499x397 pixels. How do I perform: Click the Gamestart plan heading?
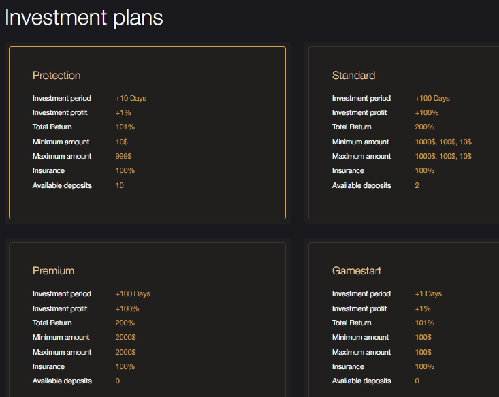[357, 271]
